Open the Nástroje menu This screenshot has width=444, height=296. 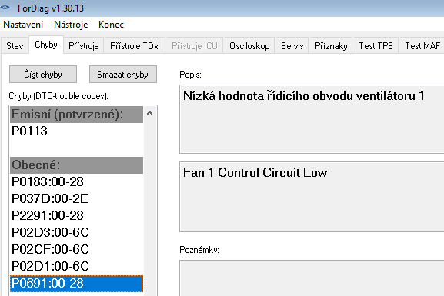click(x=71, y=25)
